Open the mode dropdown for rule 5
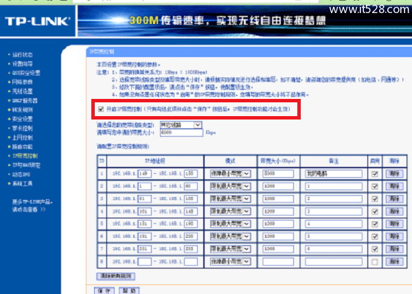 tap(230, 224)
